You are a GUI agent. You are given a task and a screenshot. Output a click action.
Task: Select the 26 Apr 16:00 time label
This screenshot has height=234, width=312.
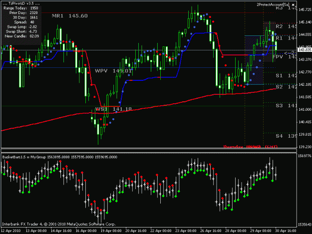coord(211,231)
